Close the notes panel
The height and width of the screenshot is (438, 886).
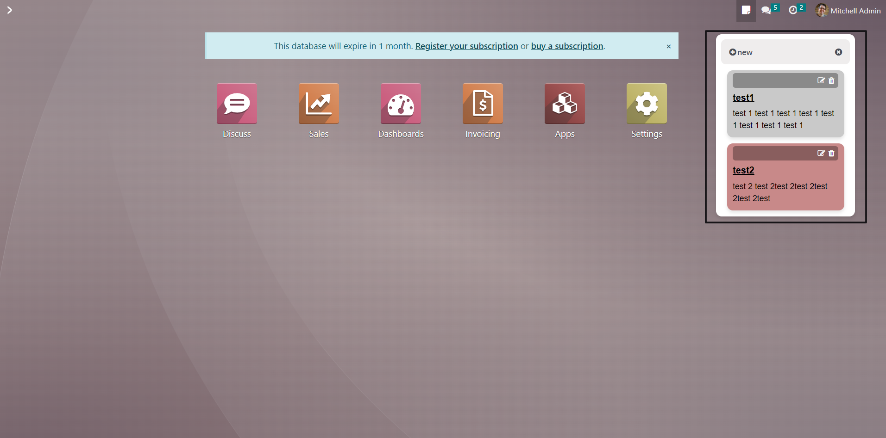(x=838, y=52)
